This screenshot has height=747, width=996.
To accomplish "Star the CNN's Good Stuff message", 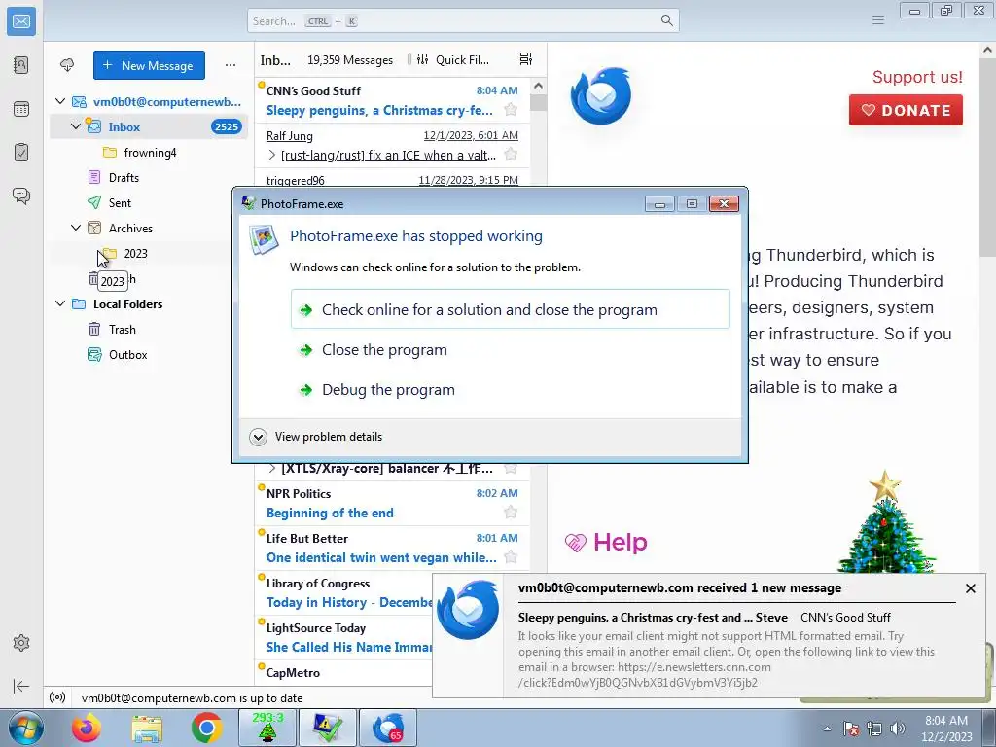I will click(x=510, y=110).
